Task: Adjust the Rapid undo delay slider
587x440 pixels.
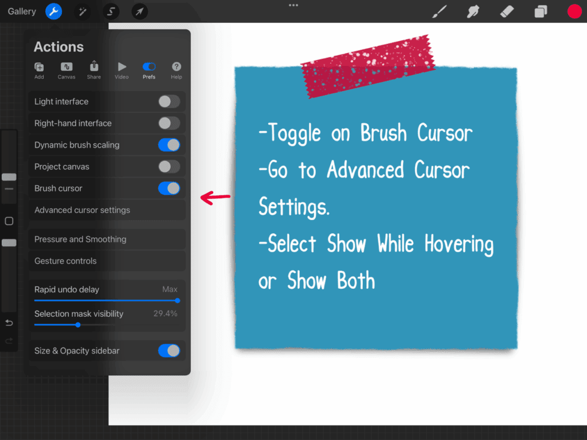Action: pos(107,300)
